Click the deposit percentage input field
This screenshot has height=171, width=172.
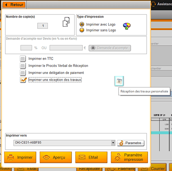26,48
